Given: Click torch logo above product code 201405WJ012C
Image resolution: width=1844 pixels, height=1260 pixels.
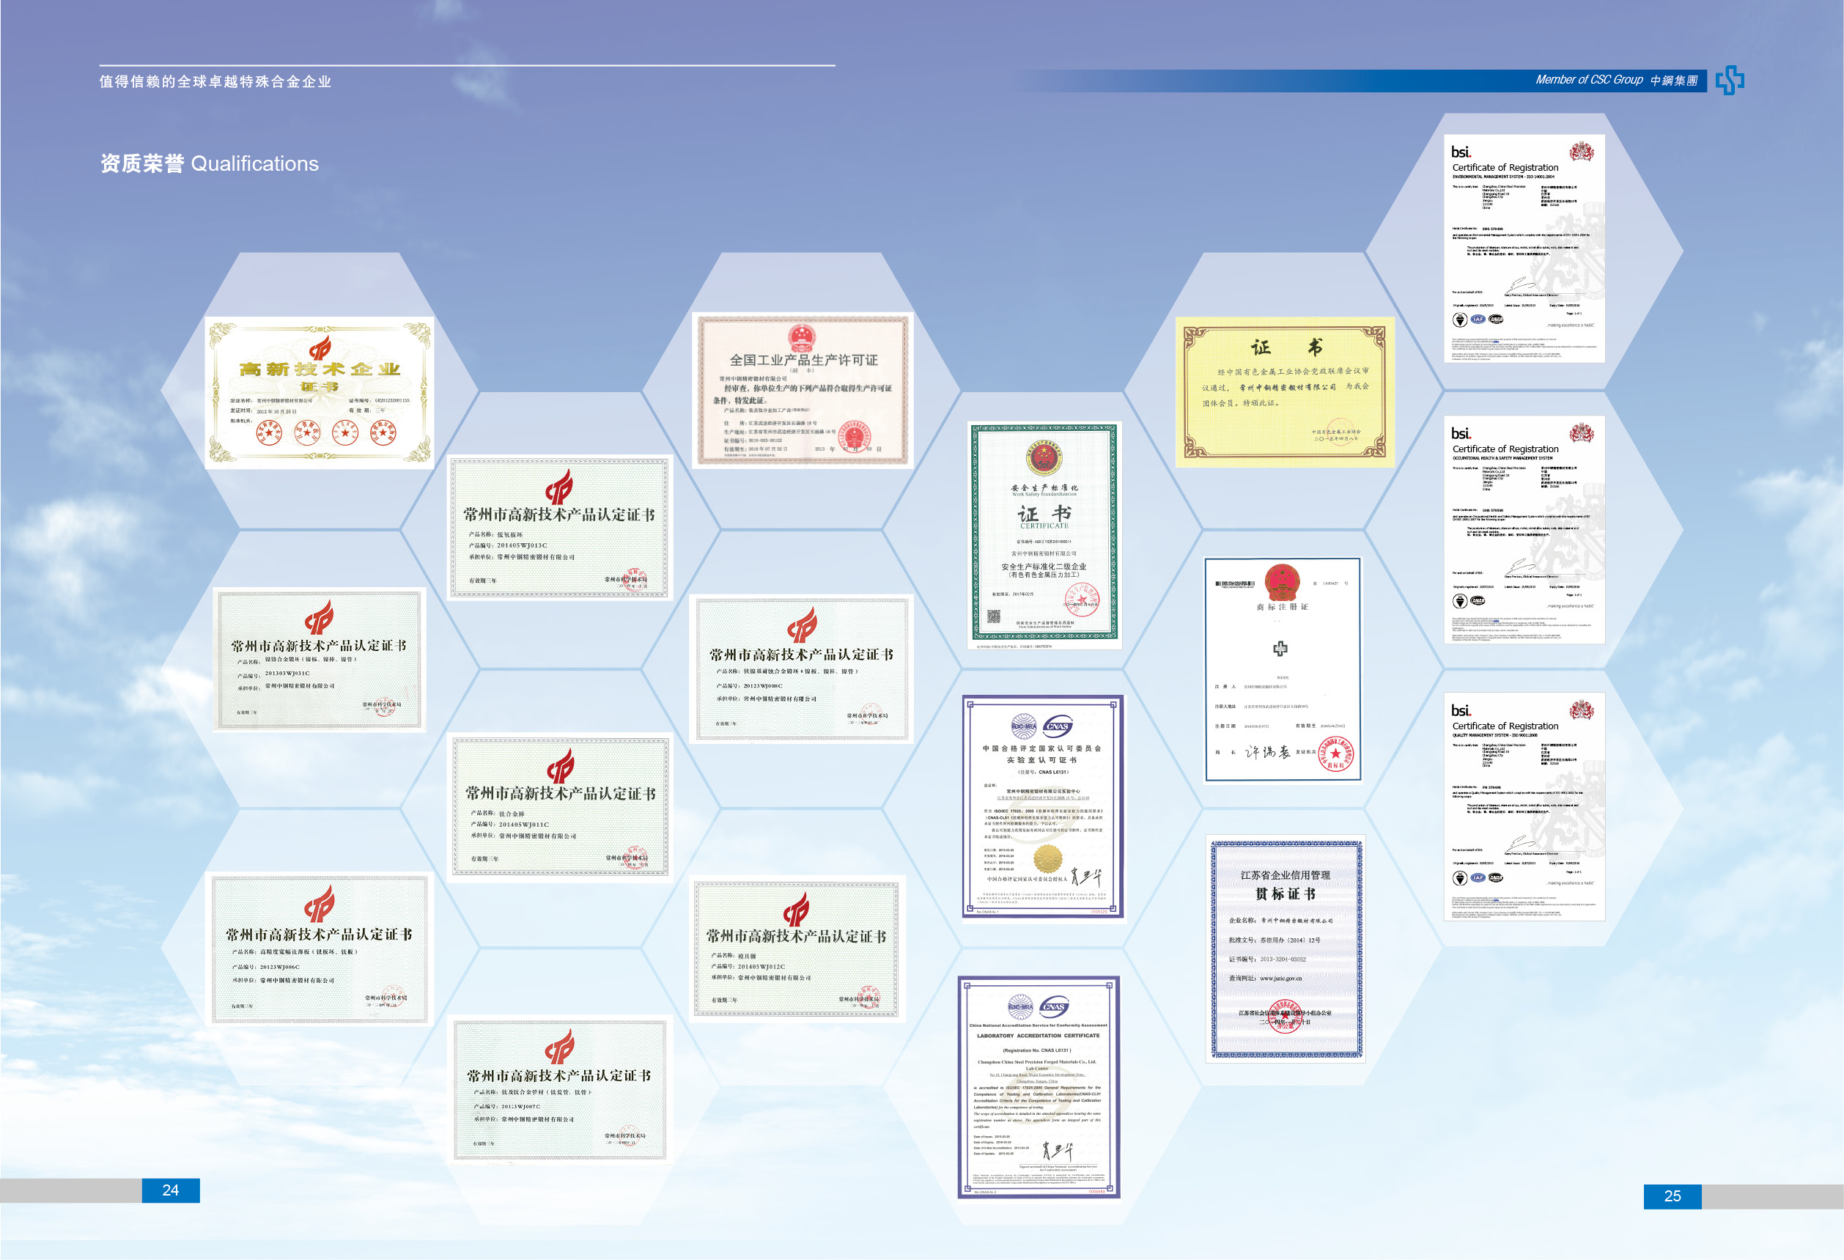Looking at the screenshot, I should click(796, 910).
